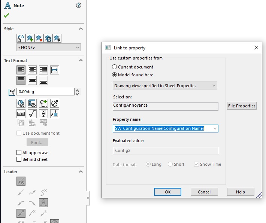Screen dimensions: 266x223
Task: Select Middle vertical alignment
Action: pyautogui.click(x=32, y=80)
